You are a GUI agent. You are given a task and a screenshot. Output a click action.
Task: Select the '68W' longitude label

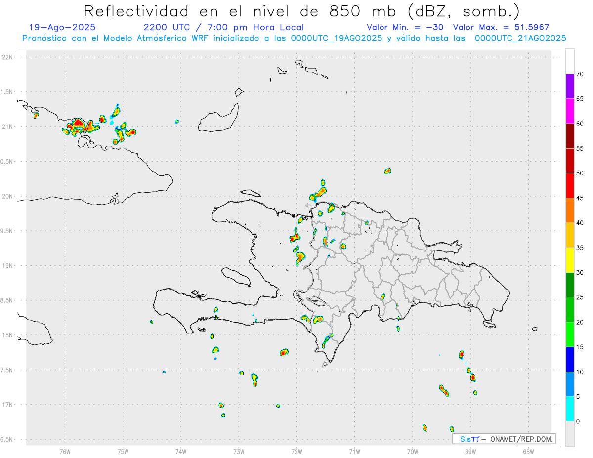pyautogui.click(x=528, y=451)
